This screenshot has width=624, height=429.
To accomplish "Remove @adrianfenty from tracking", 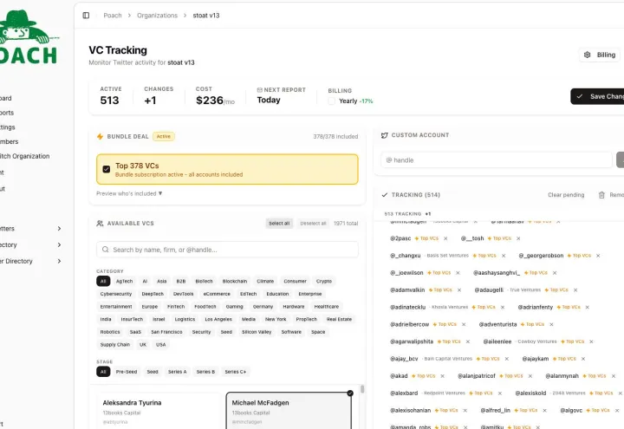I will [587, 307].
